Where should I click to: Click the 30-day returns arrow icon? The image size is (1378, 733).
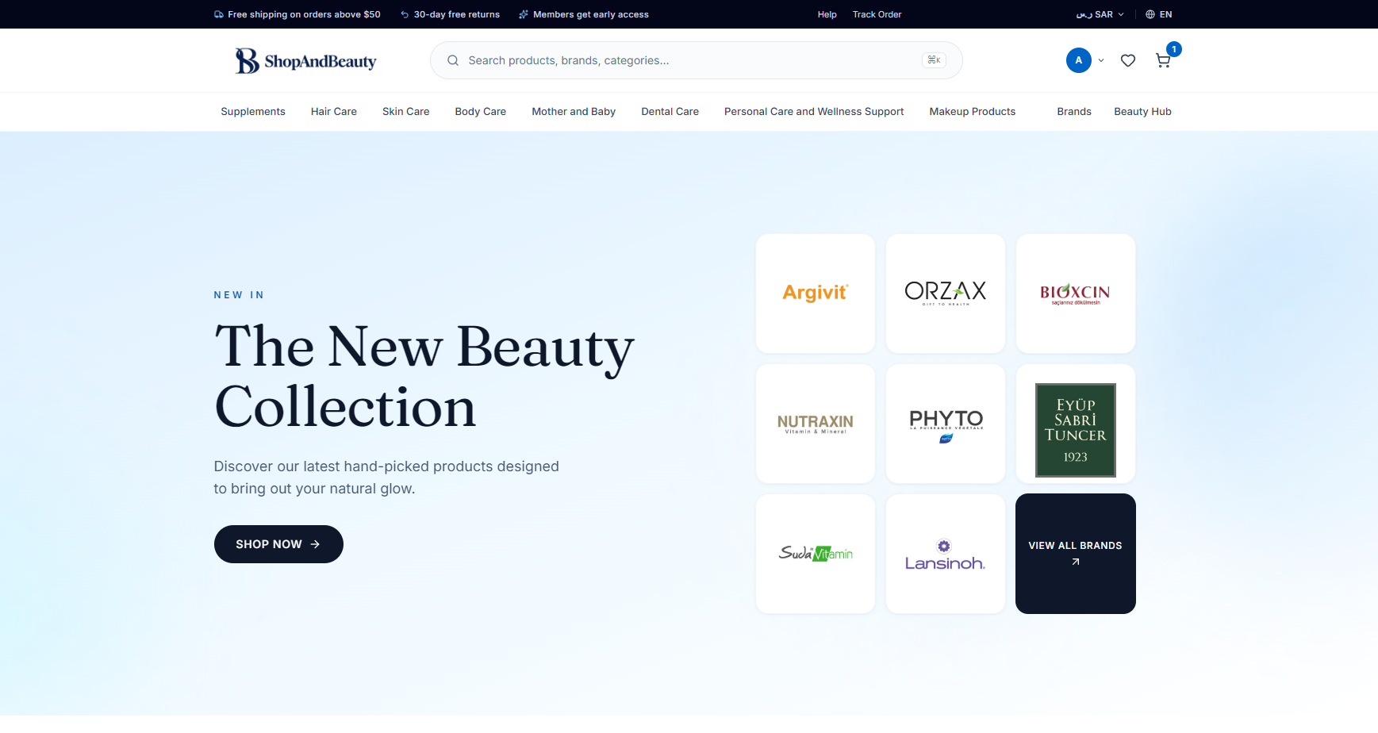[405, 14]
